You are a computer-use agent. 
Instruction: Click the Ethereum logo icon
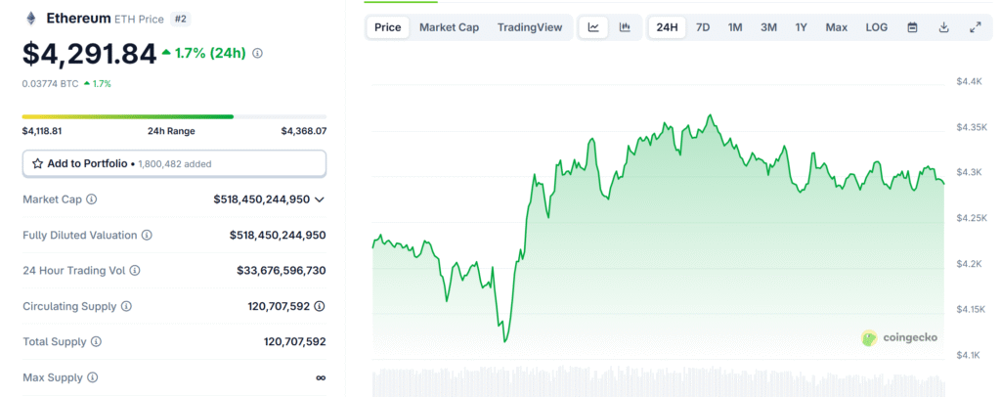point(30,19)
